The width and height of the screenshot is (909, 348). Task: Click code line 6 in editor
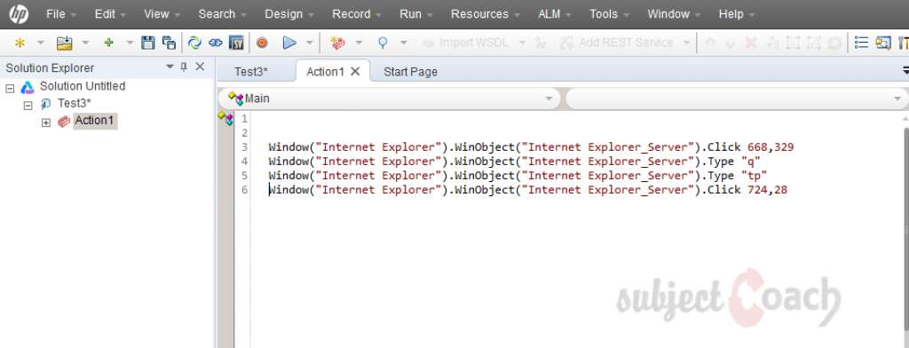tap(527, 190)
